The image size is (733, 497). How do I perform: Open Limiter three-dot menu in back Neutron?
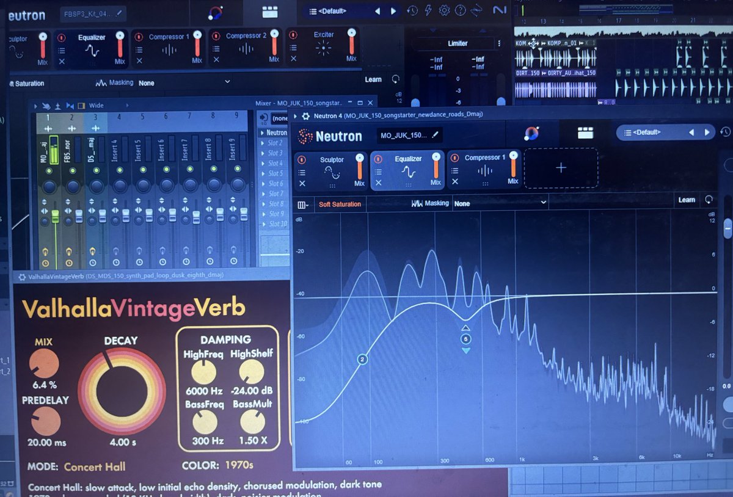coord(499,43)
